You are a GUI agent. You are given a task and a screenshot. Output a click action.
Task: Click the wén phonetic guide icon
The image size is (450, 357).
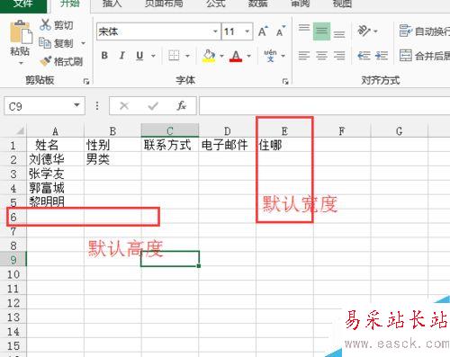pos(270,56)
